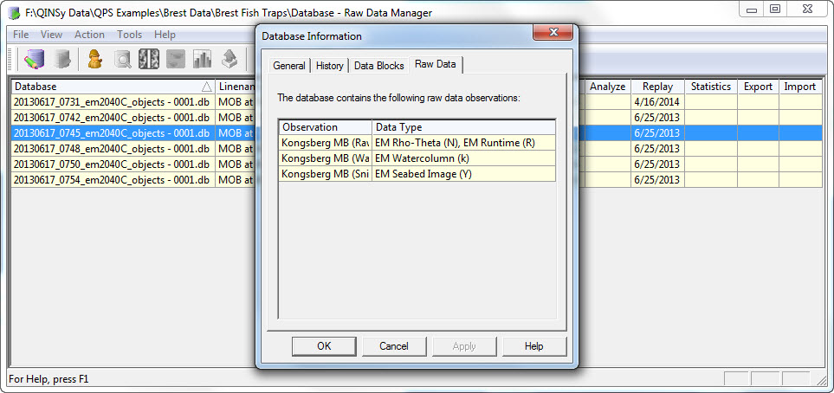Maximize the Raw Data Manager window
Viewport: 834px width, 393px height.
775,10
